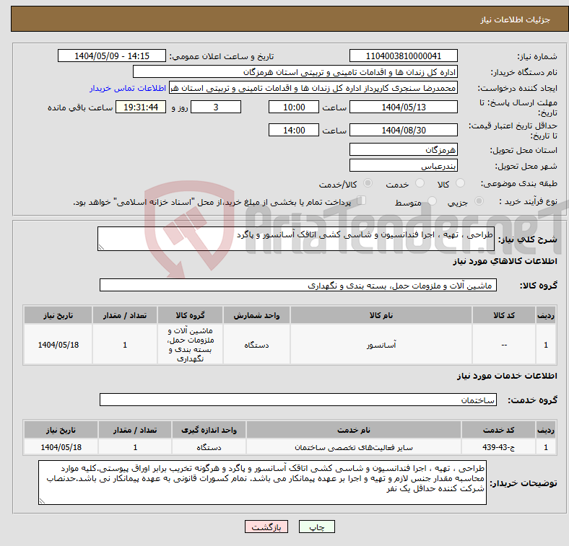Click the شماره نیاز number field

pyautogui.click(x=403, y=56)
